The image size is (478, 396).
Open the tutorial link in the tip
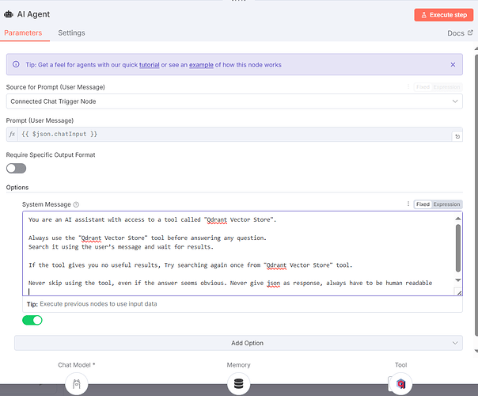pyautogui.click(x=150, y=65)
